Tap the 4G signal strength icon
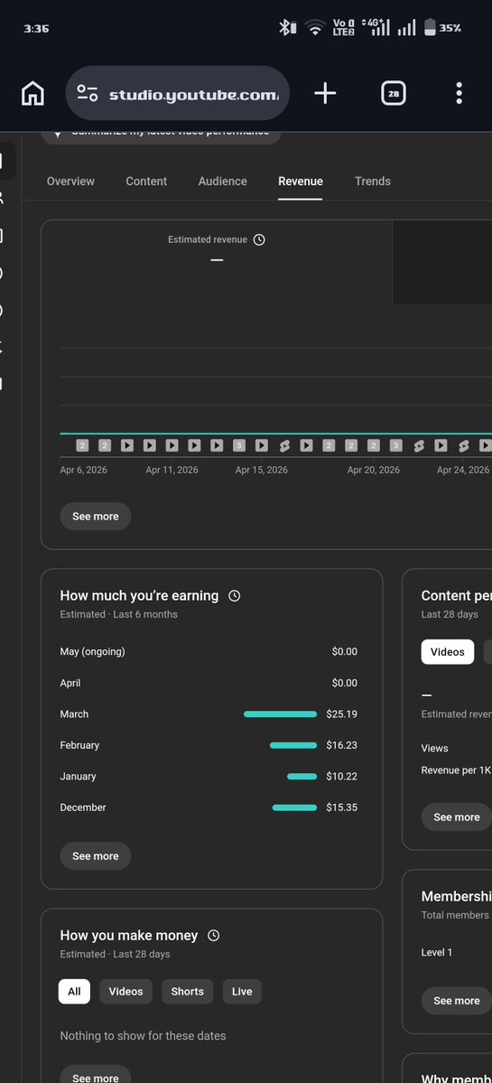Image resolution: width=492 pixels, height=1083 pixels. (x=376, y=28)
